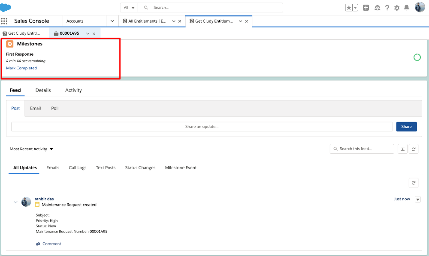The width and height of the screenshot is (429, 256).
Task: Open All Entitlements tab options chevron
Action: 173,21
